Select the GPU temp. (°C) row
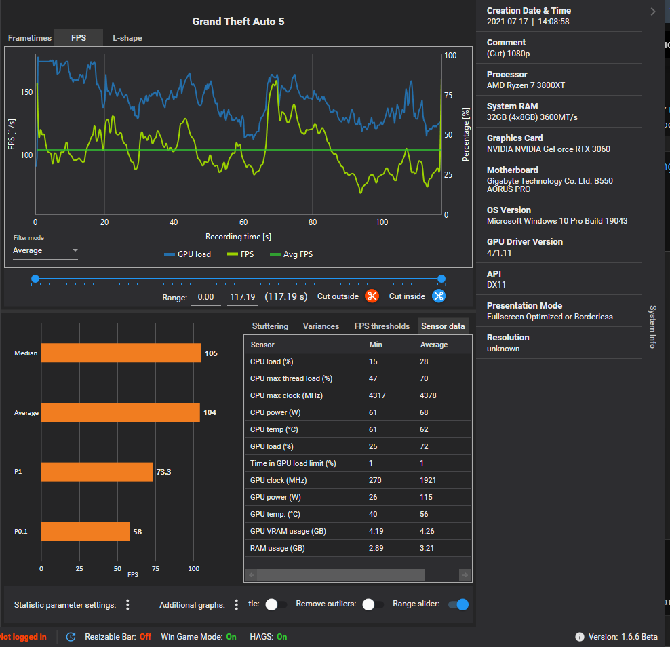 (357, 514)
